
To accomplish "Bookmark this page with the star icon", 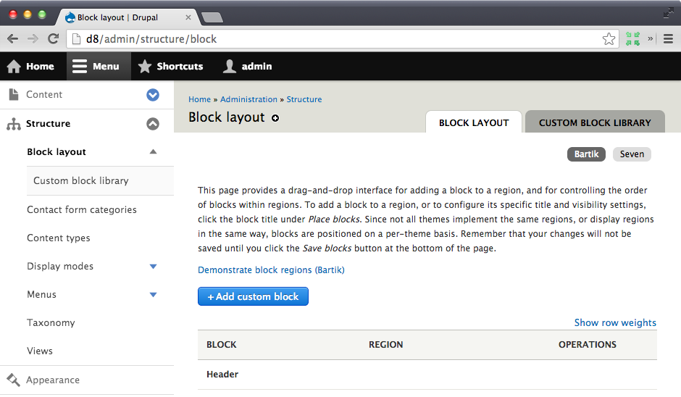I will (x=609, y=39).
